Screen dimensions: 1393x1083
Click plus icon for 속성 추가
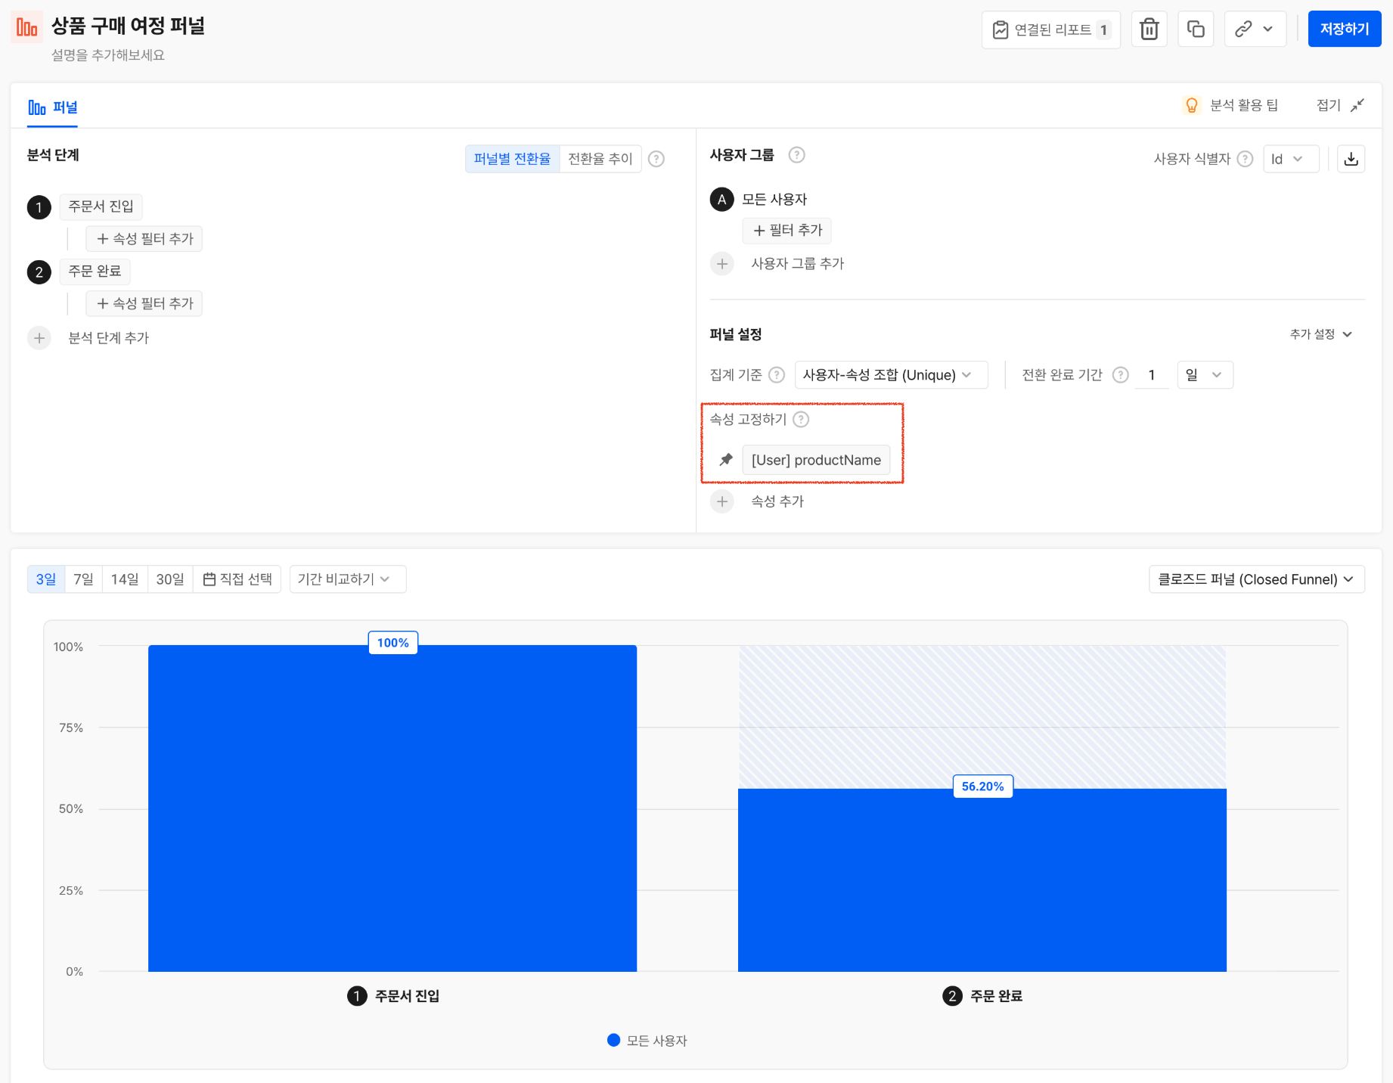point(722,501)
